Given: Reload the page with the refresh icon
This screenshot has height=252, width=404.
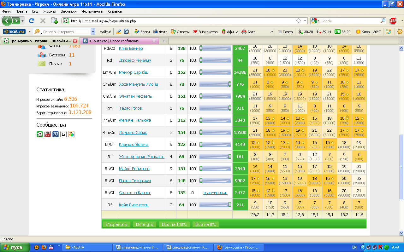Looking at the screenshot, I should [x=31, y=21].
